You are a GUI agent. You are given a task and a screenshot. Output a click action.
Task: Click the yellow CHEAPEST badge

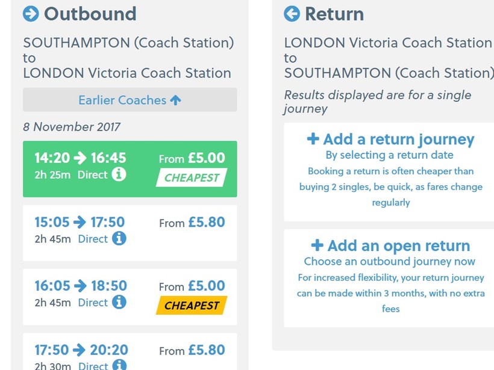click(x=192, y=306)
